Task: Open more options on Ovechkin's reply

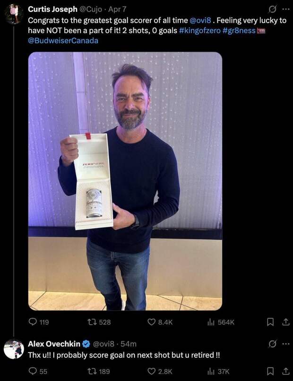Action: click(x=286, y=344)
